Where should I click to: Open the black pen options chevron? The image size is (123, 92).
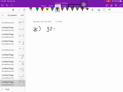point(59,11)
